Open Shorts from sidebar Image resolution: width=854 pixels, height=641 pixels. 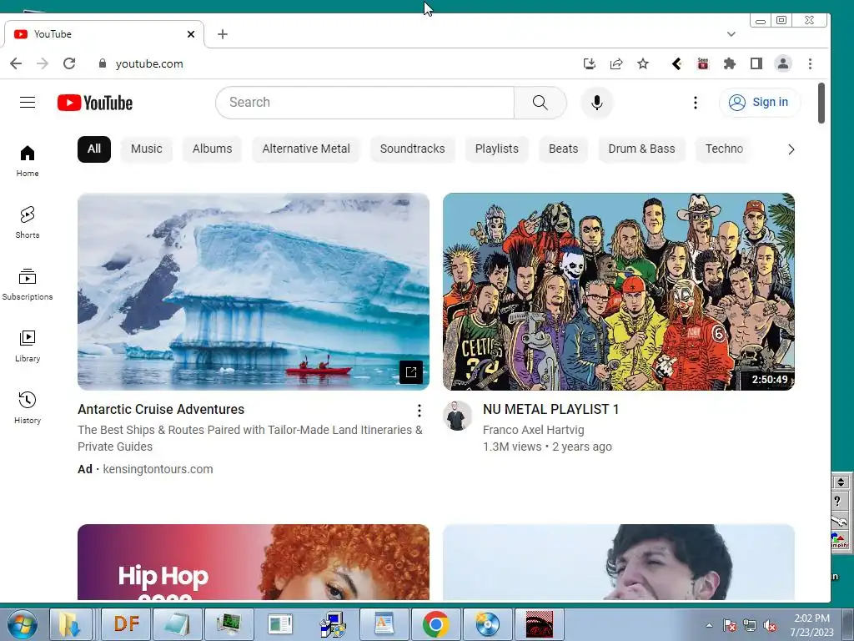[x=28, y=222]
